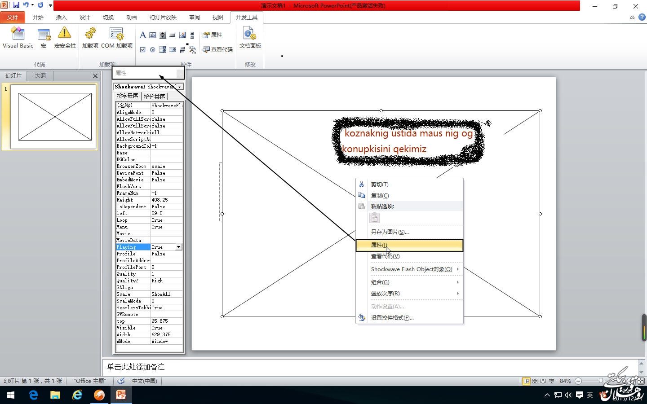Expand Shockwave Flash Object对象 submenu
The width and height of the screenshot is (647, 404).
pos(458,269)
